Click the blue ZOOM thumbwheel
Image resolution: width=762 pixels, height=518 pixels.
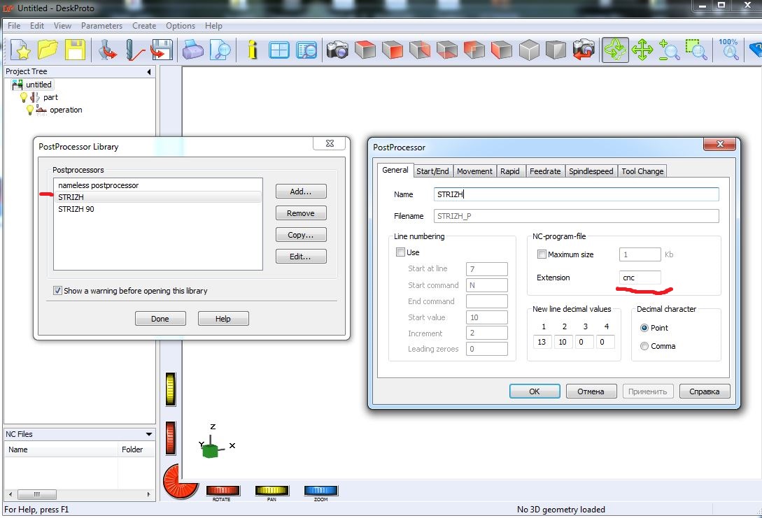pyautogui.click(x=320, y=491)
